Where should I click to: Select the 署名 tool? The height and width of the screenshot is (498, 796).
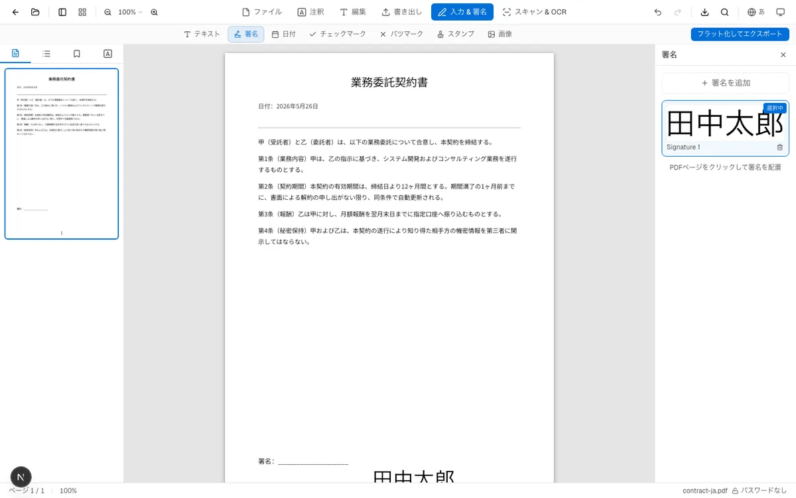246,34
